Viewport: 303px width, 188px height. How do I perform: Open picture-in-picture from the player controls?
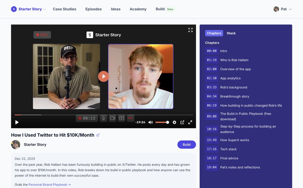(x=182, y=122)
